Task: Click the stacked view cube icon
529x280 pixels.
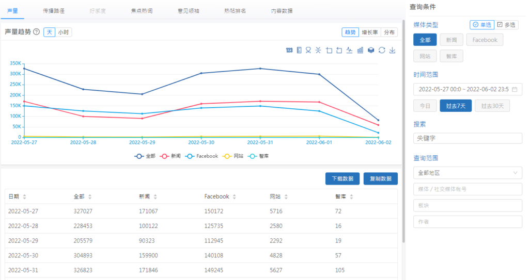Action: pos(371,50)
